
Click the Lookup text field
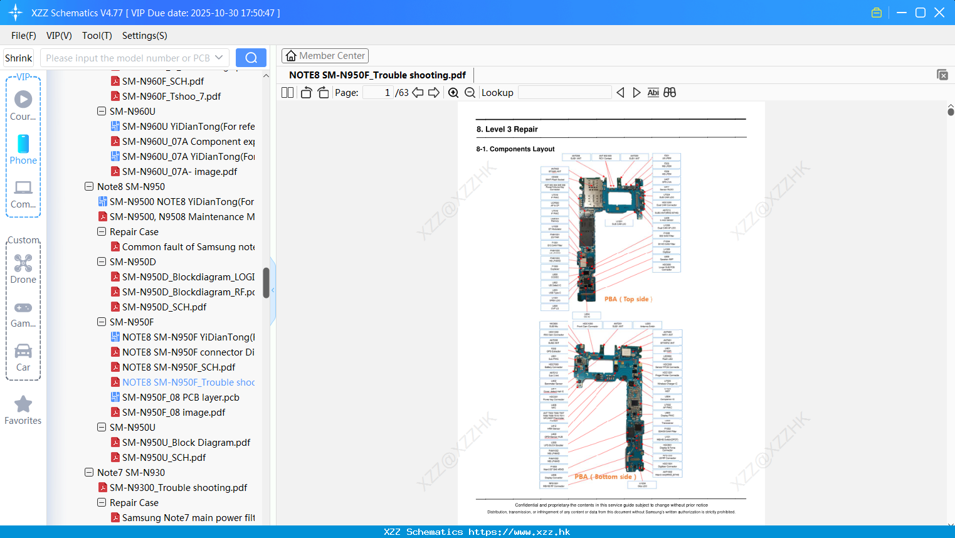[564, 92]
